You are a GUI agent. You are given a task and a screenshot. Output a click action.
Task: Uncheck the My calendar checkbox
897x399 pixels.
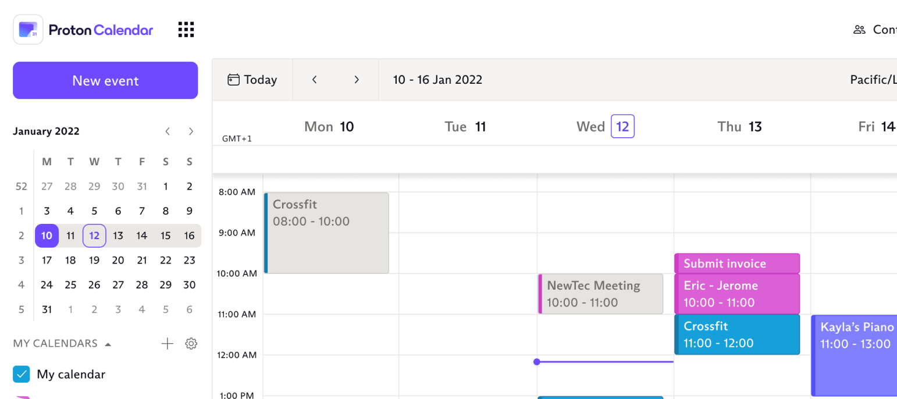(22, 374)
